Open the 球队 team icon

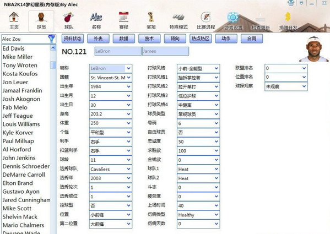[x=69, y=20]
